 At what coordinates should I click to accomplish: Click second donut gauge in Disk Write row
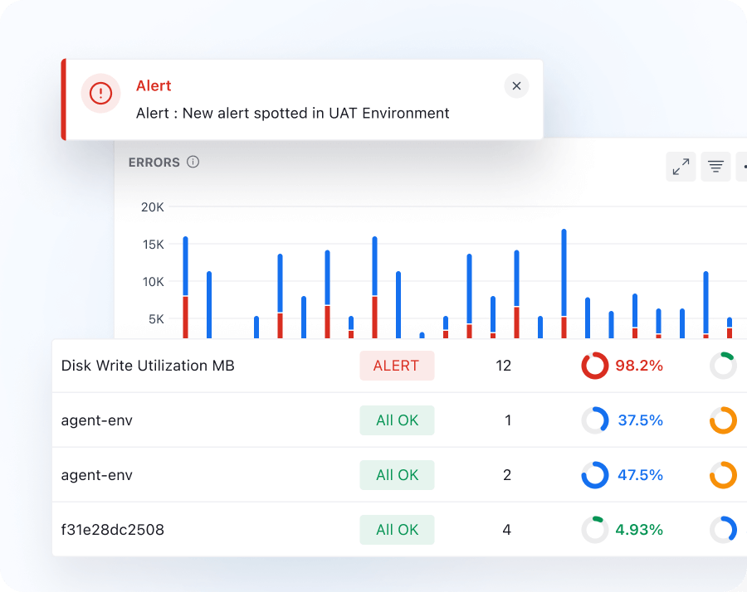(x=723, y=366)
